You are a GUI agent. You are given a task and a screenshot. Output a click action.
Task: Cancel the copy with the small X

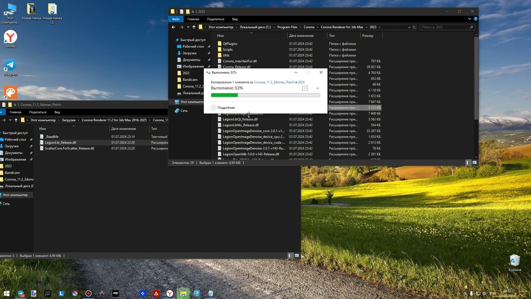(x=318, y=88)
